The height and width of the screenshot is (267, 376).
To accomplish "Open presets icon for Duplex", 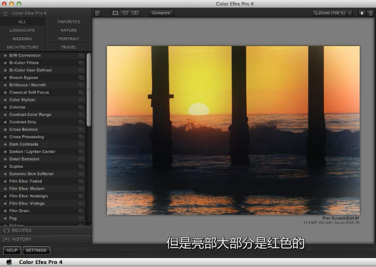I will point(81,167).
